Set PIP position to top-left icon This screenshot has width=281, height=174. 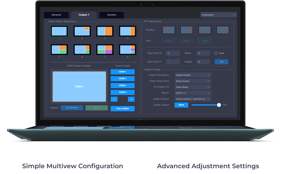coord(169,30)
